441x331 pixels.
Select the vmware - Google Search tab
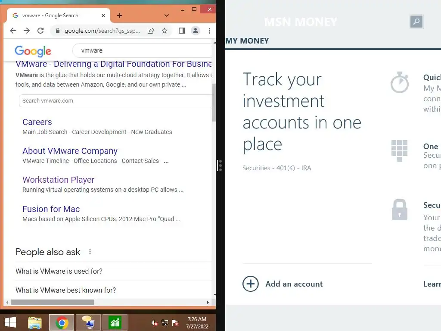tap(59, 16)
